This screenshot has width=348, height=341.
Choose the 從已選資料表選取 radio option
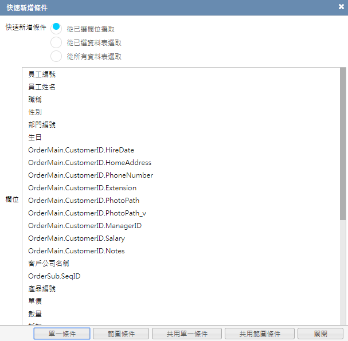(x=56, y=42)
